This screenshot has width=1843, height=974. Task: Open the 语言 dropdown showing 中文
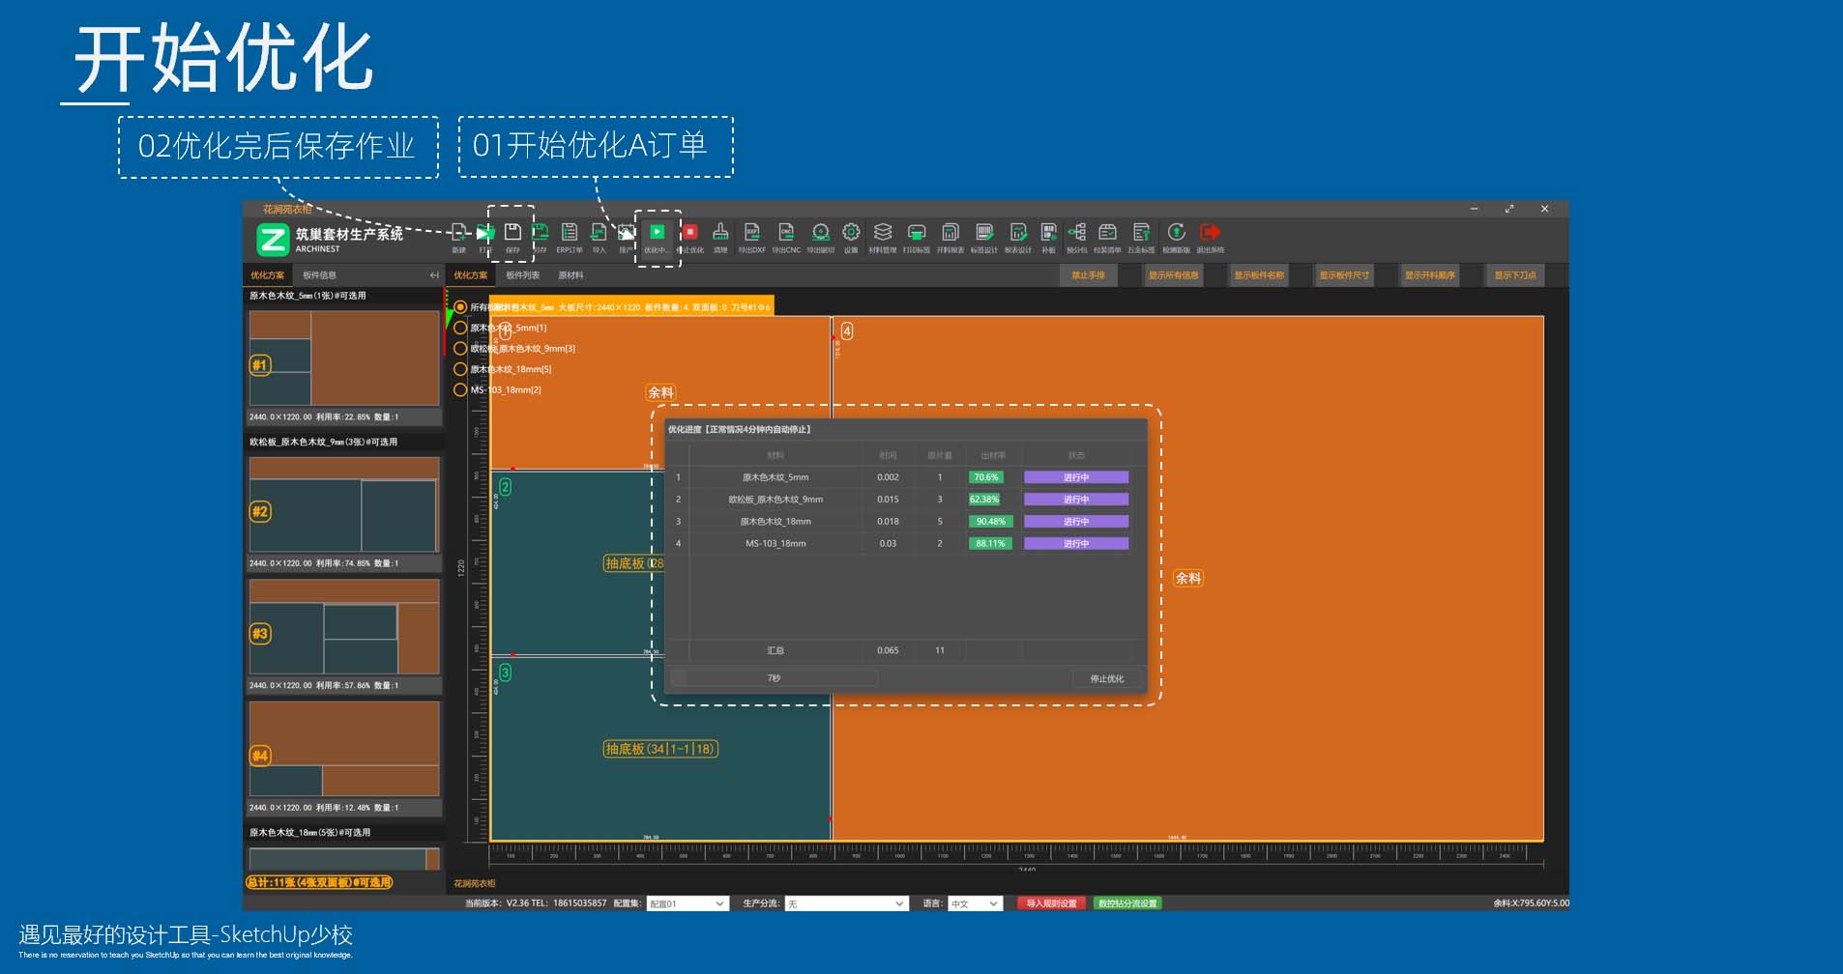click(974, 904)
